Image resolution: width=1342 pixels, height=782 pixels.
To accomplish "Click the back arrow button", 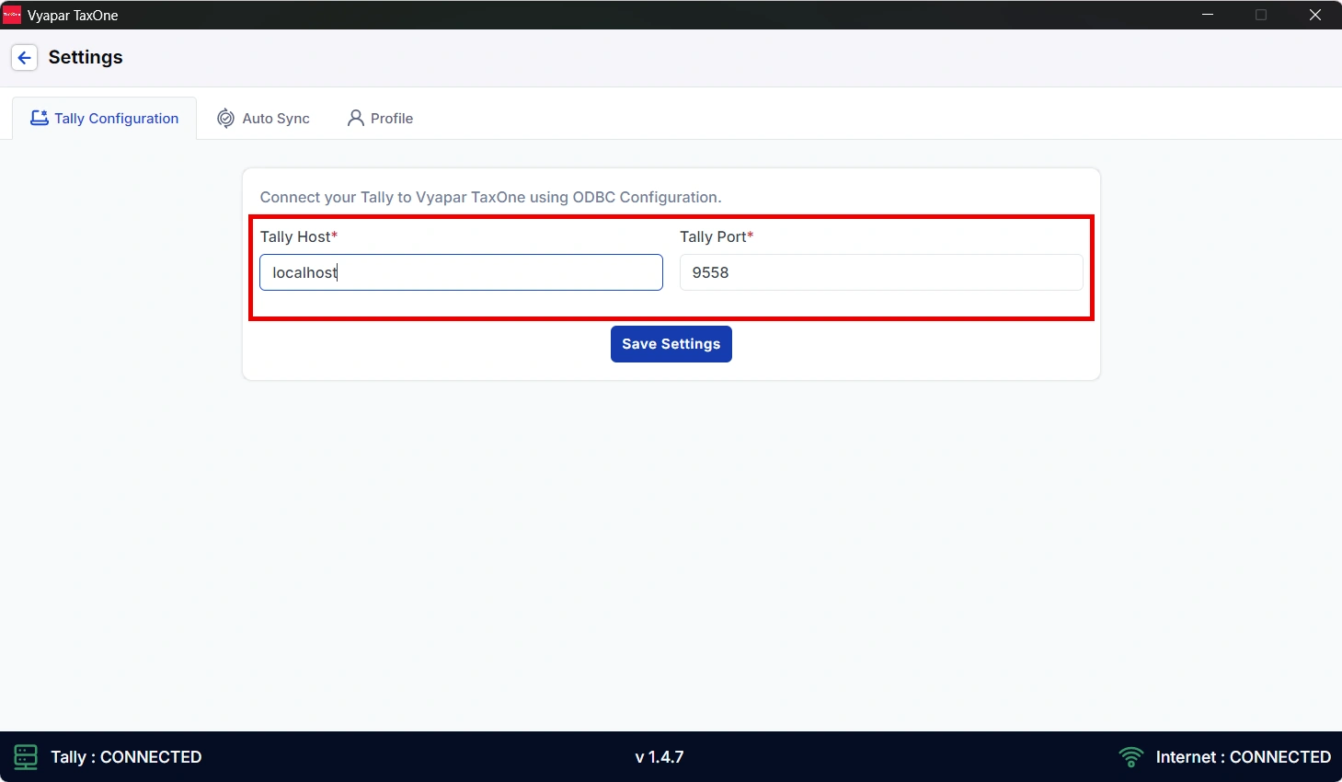I will click(x=25, y=57).
